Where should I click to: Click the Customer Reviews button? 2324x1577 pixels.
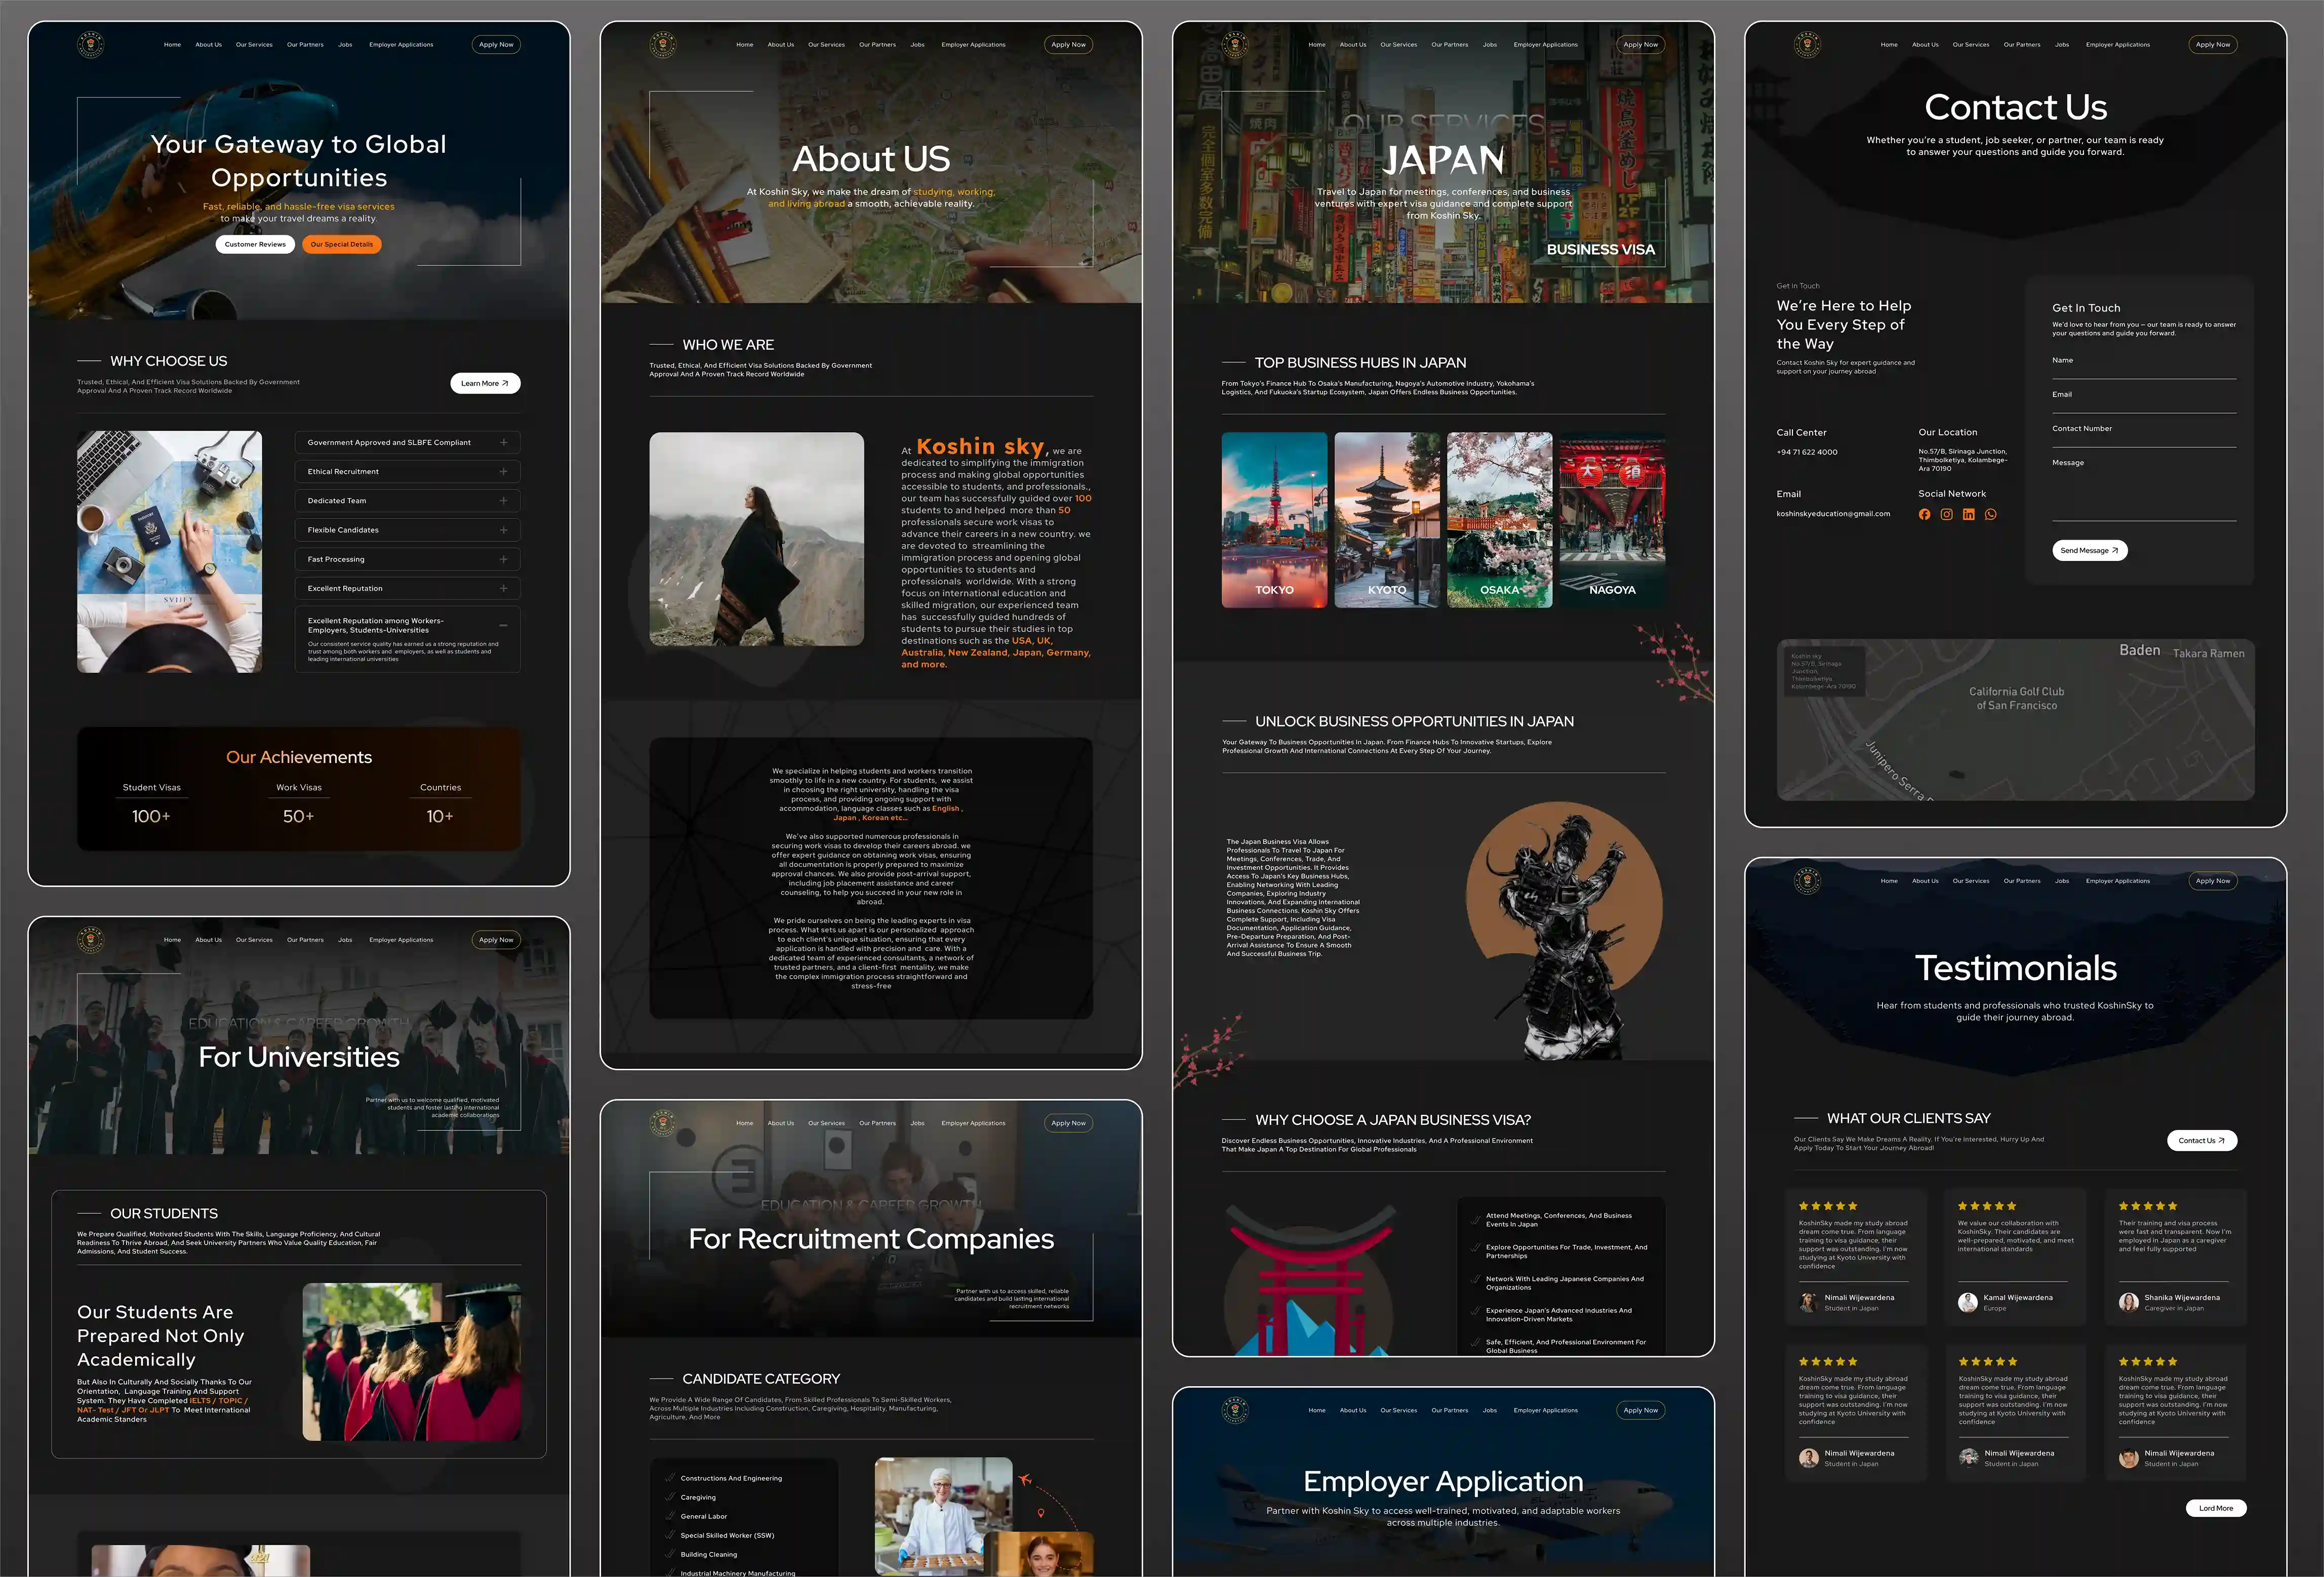255,244
